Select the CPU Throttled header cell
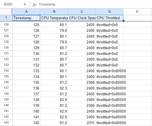The height and width of the screenshot is (126, 152). pos(109,18)
